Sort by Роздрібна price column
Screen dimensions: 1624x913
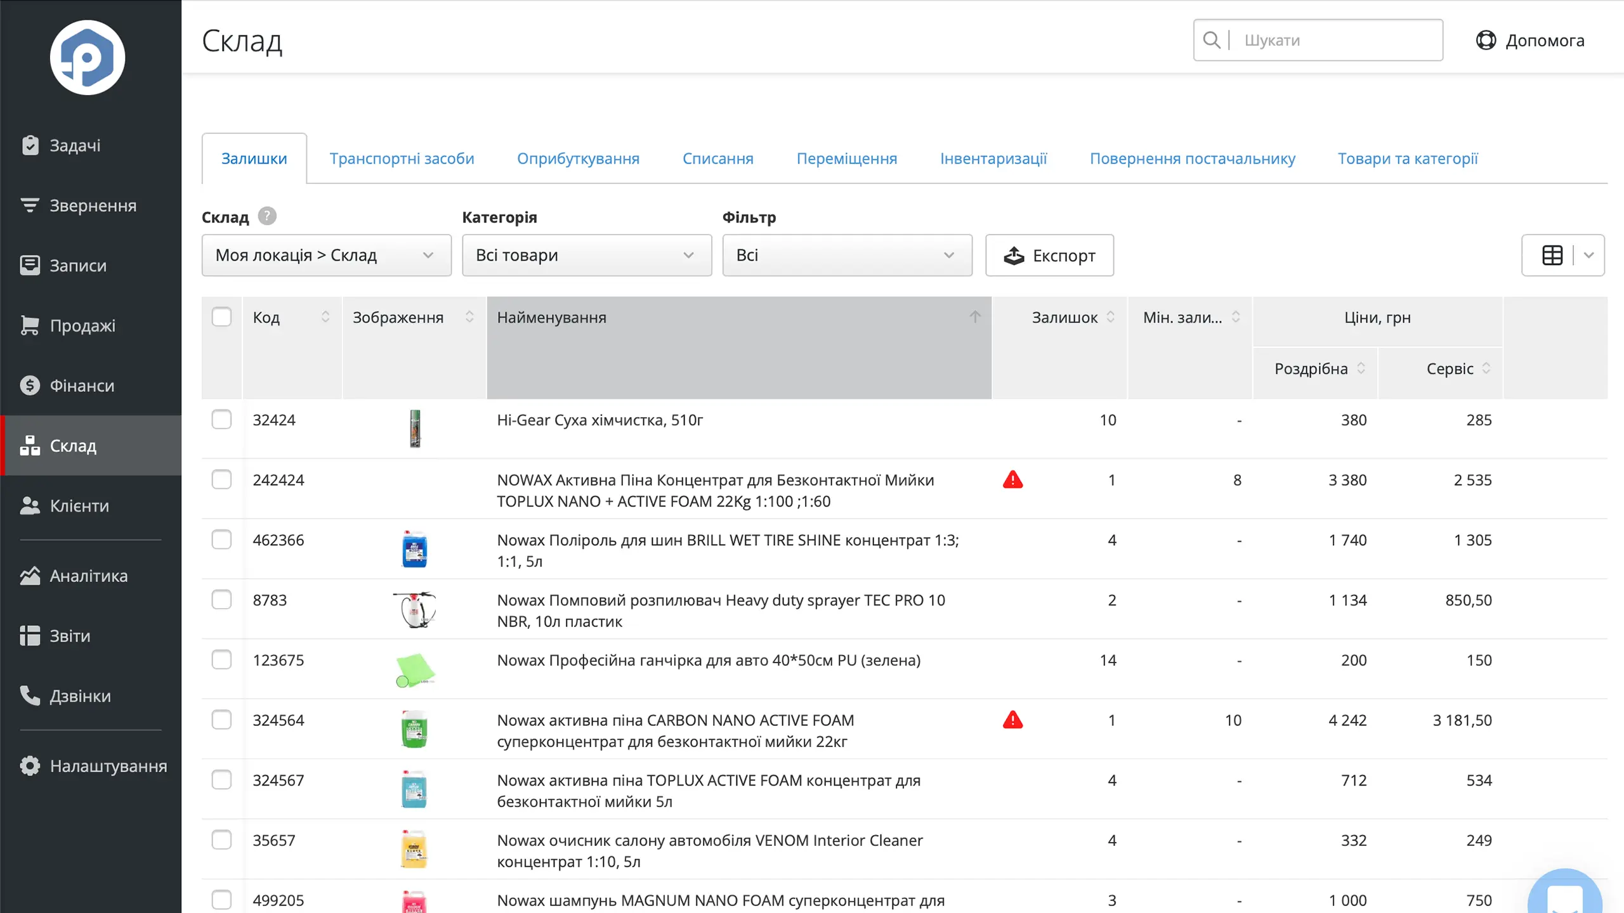click(1361, 368)
